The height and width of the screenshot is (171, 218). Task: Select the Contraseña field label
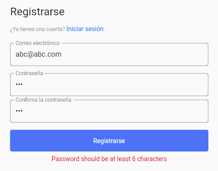29,73
